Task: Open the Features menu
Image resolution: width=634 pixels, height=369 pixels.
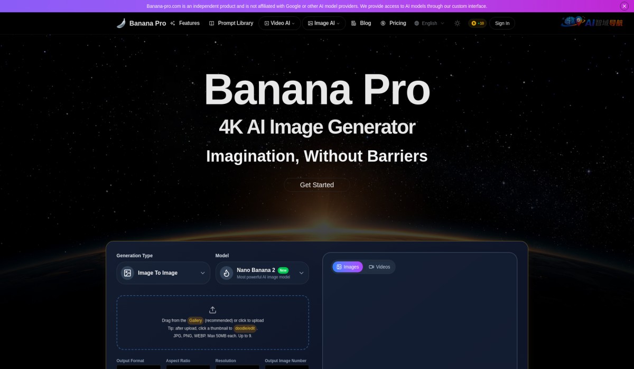Action: pos(185,23)
